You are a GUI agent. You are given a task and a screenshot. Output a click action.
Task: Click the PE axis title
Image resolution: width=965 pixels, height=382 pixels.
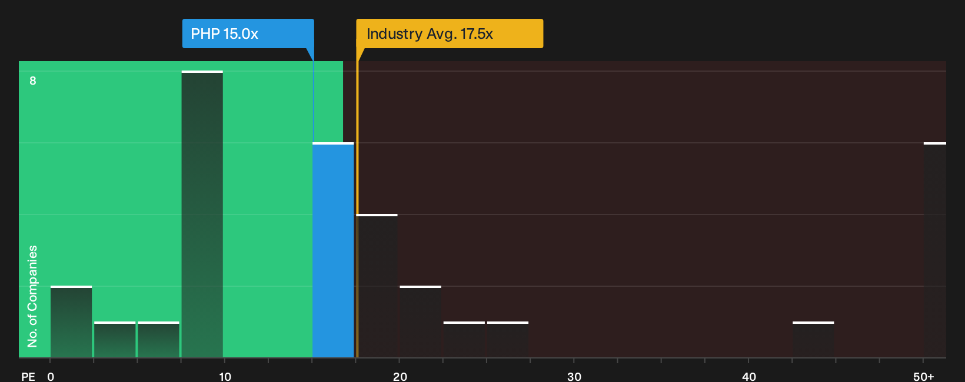(x=28, y=376)
